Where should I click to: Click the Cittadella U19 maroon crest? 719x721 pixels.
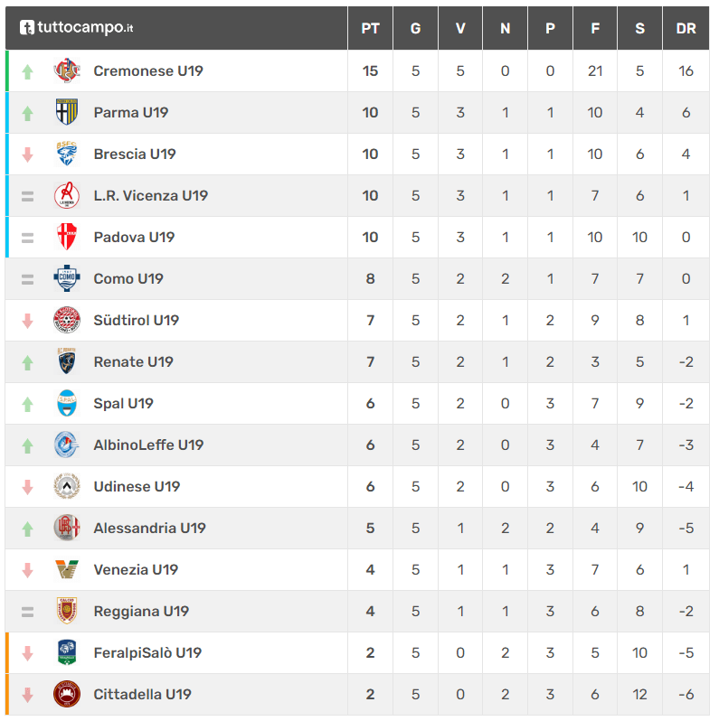tap(67, 694)
